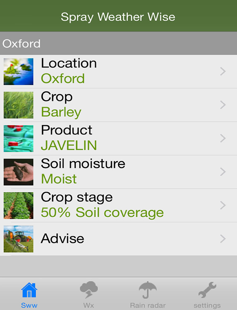Expand the Location row chevron

(223, 72)
